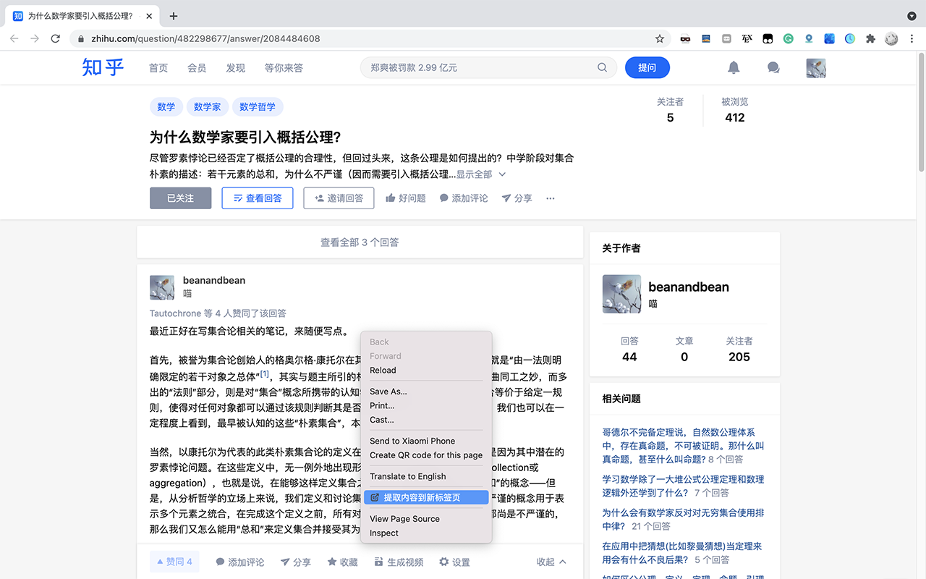Select Translate to English from context menu

point(404,476)
